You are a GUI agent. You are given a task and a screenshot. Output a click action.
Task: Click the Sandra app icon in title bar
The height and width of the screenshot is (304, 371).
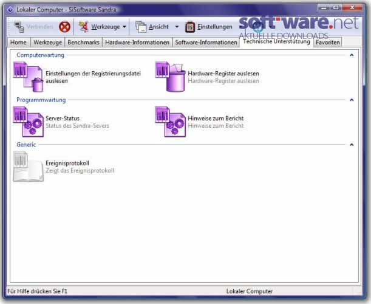10,10
